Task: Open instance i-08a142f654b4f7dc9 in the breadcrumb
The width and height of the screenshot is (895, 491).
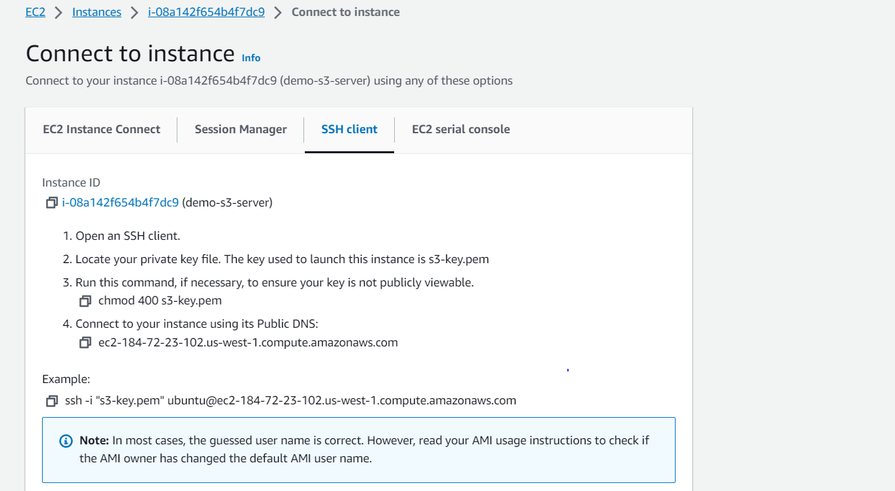Action: (x=206, y=12)
